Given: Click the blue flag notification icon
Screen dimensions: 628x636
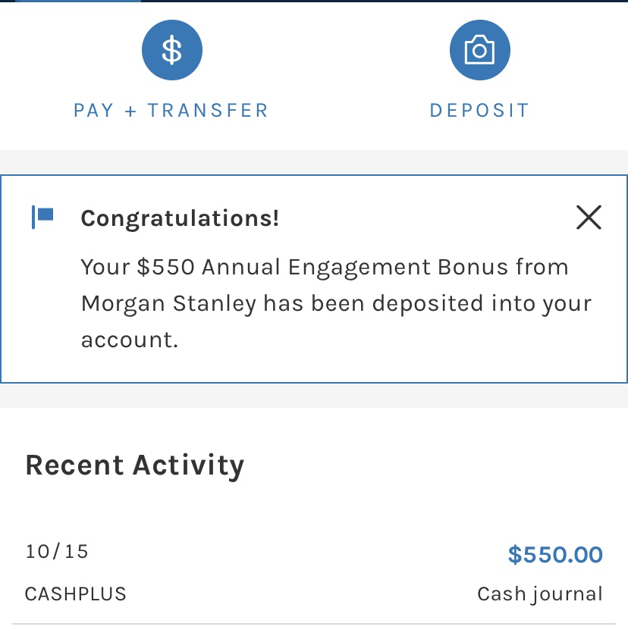Looking at the screenshot, I should coord(43,217).
